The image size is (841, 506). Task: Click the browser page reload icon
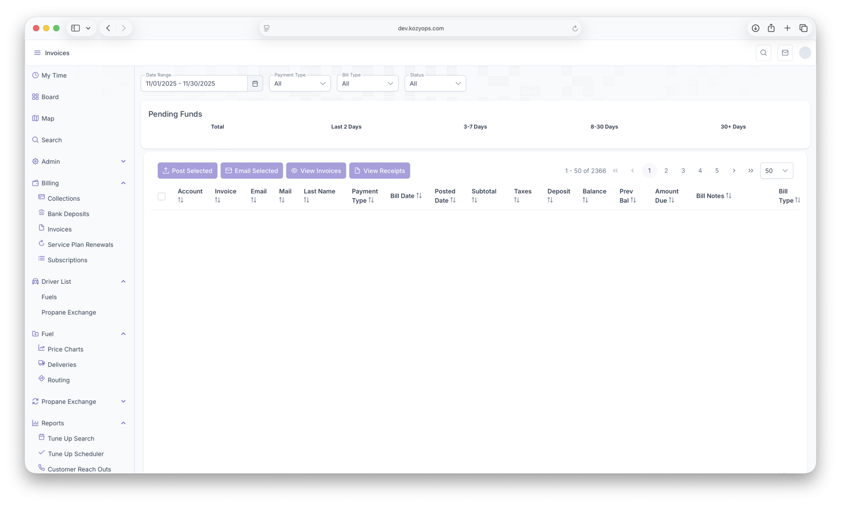pos(575,29)
